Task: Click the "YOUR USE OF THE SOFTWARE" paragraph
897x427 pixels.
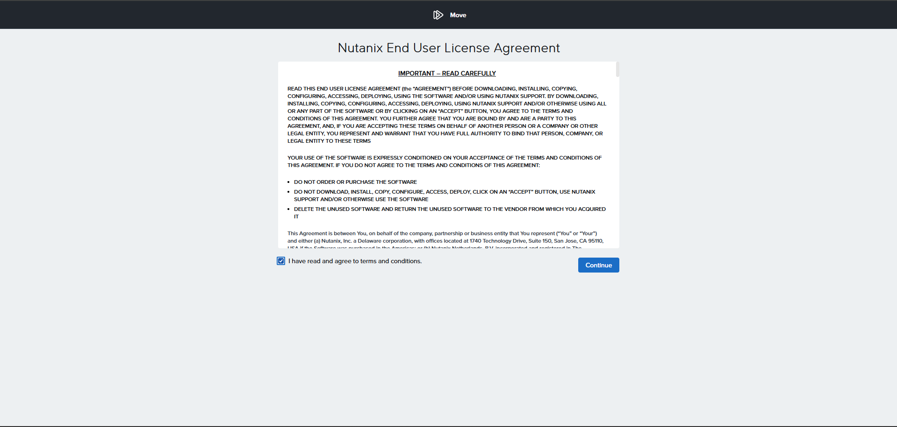Action: click(445, 161)
